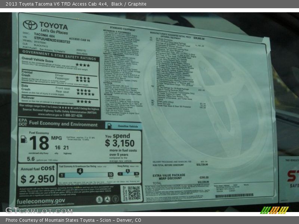
Task: Click the VIN 5TFUU4EN2DX083722
Action: [x=52, y=40]
